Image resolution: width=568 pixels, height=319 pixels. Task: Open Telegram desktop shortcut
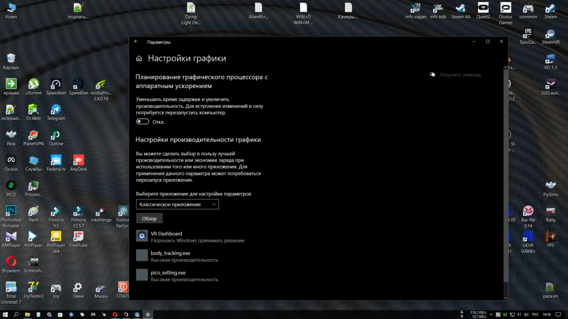coord(56,112)
